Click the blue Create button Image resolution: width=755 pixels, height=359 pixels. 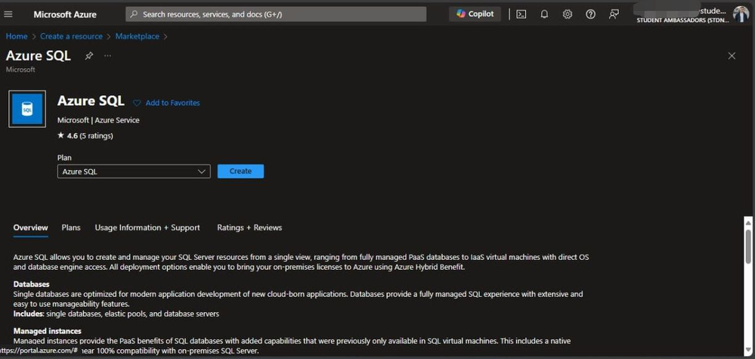(x=240, y=172)
